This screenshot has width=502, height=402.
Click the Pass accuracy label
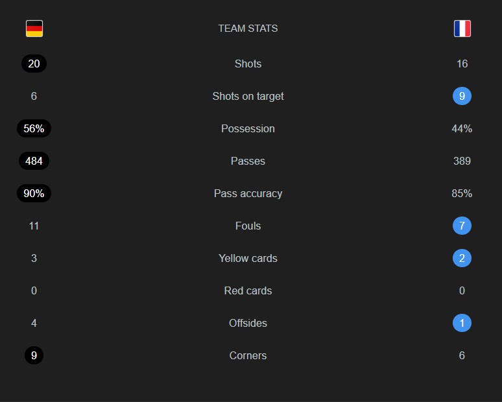248,194
